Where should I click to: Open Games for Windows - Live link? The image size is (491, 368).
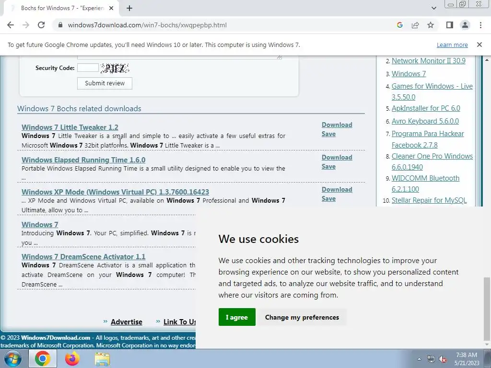coord(432,92)
